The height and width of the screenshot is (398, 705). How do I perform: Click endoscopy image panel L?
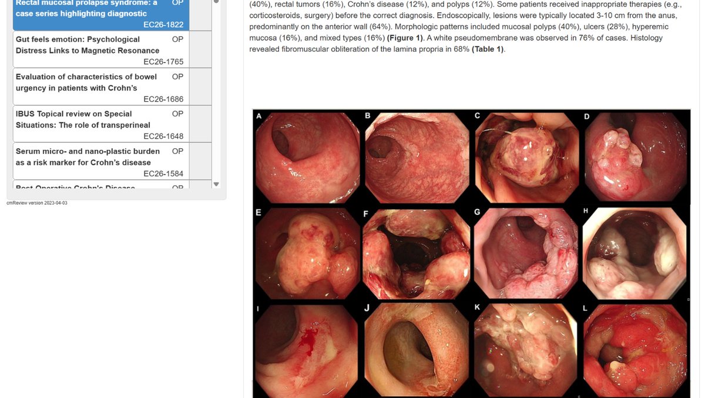[x=635, y=350]
